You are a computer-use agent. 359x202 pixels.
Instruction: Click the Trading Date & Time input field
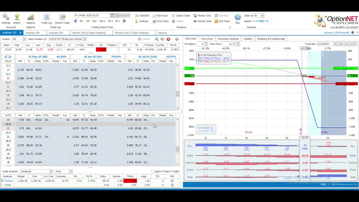pyautogui.click(x=92, y=15)
